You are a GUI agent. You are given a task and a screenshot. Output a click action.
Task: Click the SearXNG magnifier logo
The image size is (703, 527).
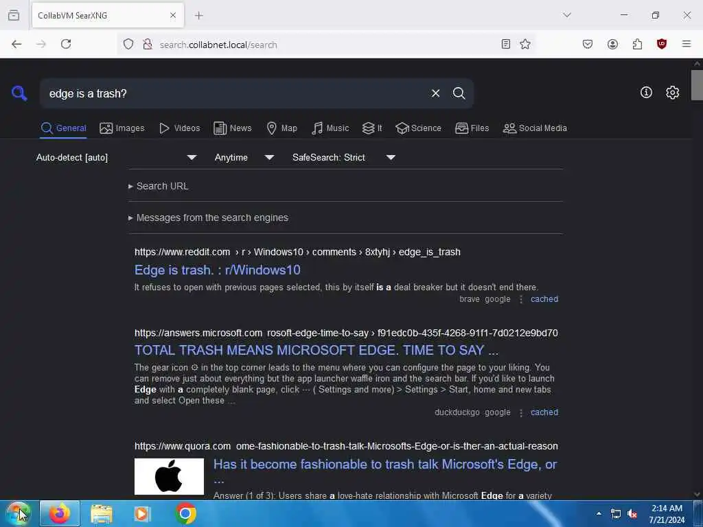[x=19, y=93]
